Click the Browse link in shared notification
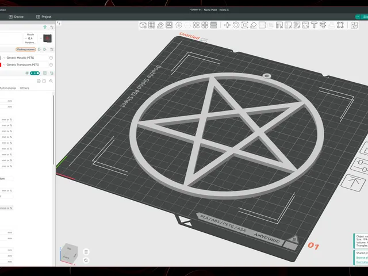Screen dimensions: 368x276 point(362,258)
